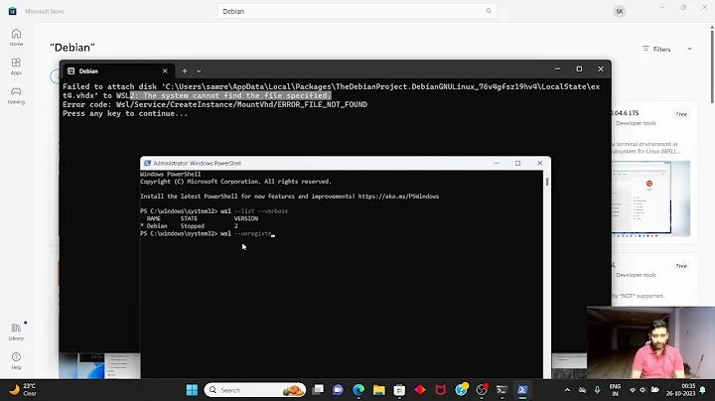
Task: Open the weather widget showing 23°C
Action: 24,390
